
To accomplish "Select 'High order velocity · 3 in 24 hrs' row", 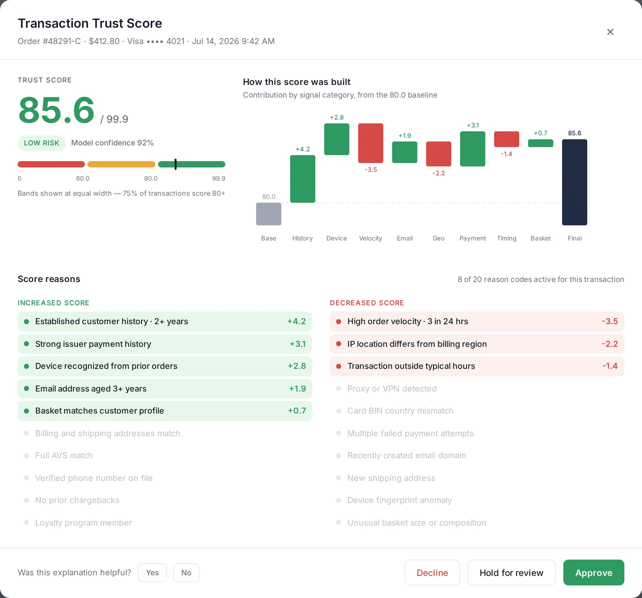I will [x=477, y=321].
